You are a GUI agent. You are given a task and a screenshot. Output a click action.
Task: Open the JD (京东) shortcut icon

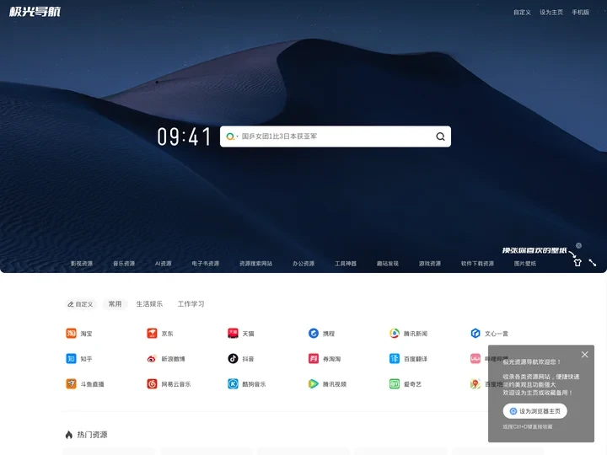click(x=152, y=333)
